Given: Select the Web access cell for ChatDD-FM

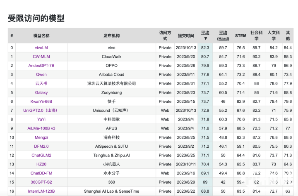Looking at the screenshot, I should 165,173.
